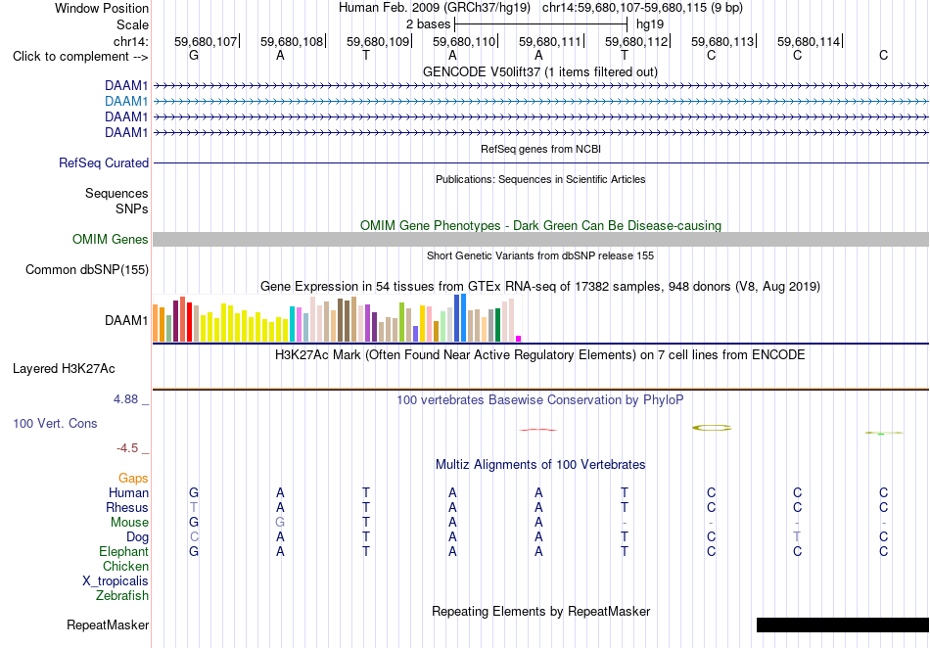Viewport: 930px width, 648px height.
Task: Click the '2 bases' scale bar label
Action: point(428,24)
